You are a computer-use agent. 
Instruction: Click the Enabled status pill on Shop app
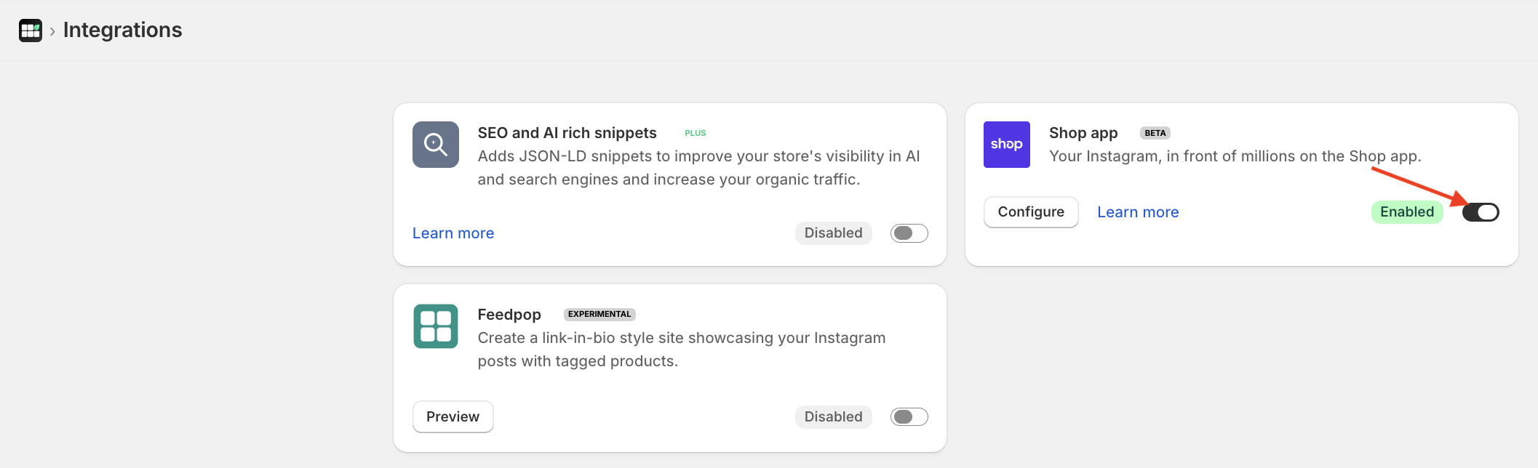click(1406, 211)
